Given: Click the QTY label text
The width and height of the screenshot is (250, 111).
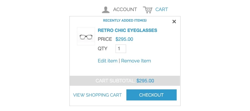Looking at the screenshot, I should click(102, 49).
